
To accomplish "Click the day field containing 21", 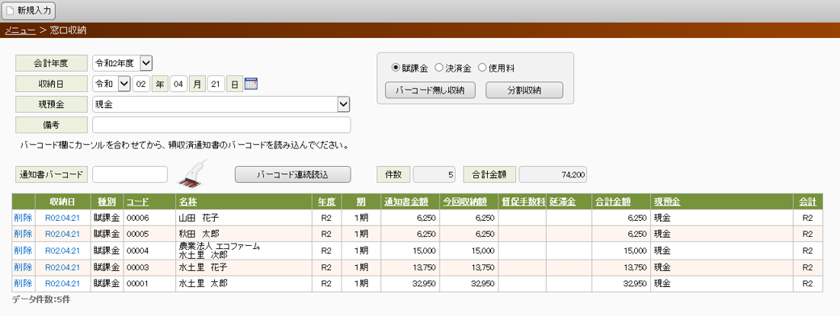I will pyautogui.click(x=216, y=84).
